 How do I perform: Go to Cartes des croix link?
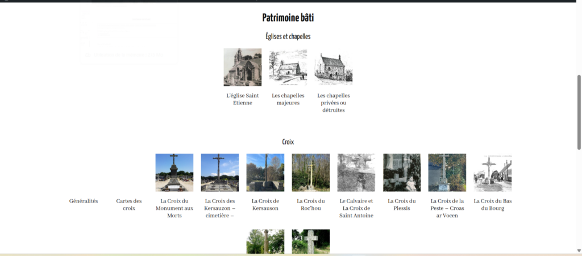[129, 204]
